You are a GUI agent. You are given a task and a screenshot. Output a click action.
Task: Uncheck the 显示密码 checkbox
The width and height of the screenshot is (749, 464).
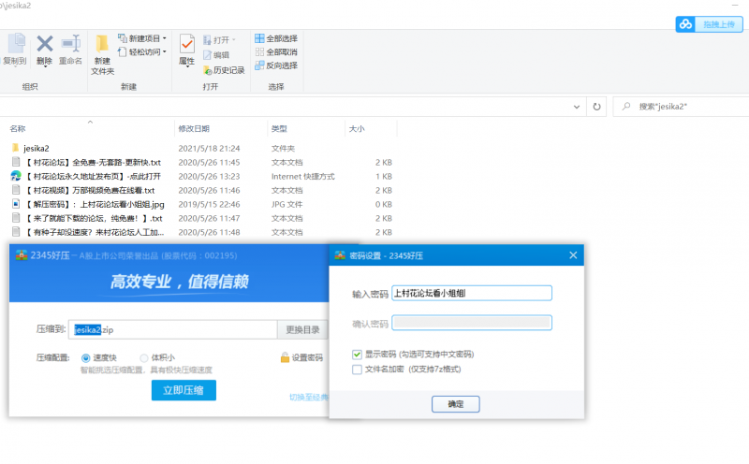(x=357, y=355)
